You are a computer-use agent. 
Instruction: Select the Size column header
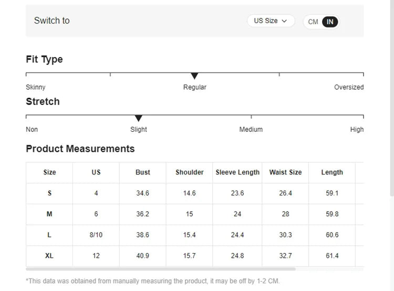49,172
